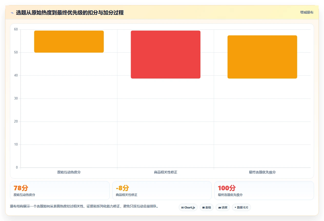Viewport: 324px width, 221px height.
Task: Click the chart title 选题从原始热度到最终优先级
Action: (70, 13)
